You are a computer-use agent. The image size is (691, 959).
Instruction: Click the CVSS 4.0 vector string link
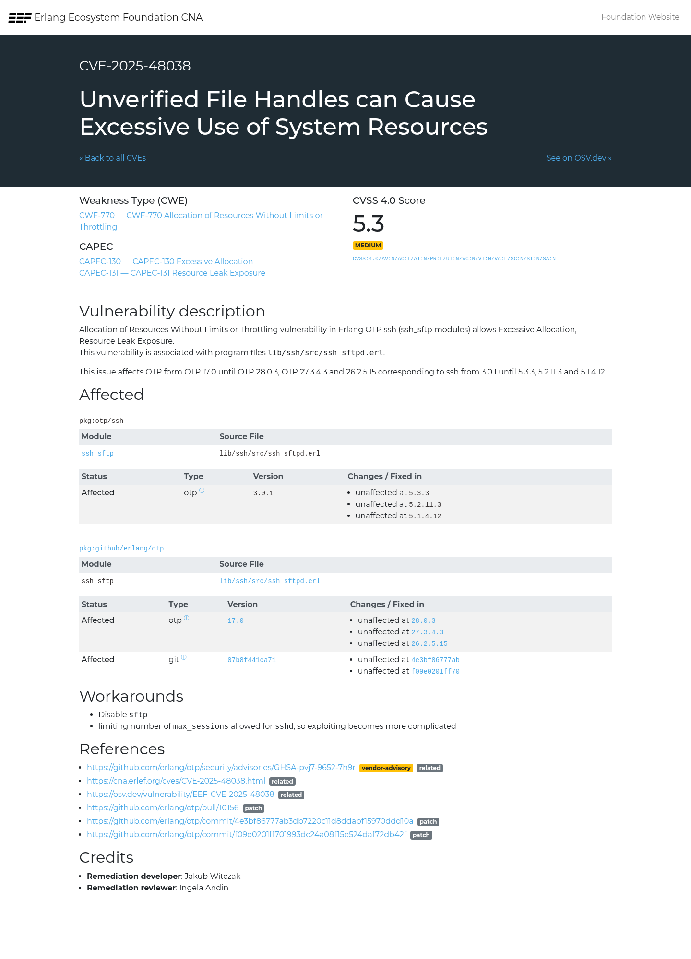pyautogui.click(x=454, y=259)
